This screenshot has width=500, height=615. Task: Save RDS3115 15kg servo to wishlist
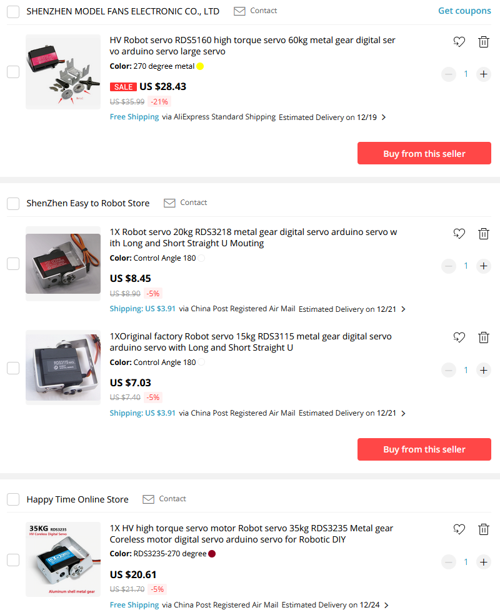click(459, 337)
